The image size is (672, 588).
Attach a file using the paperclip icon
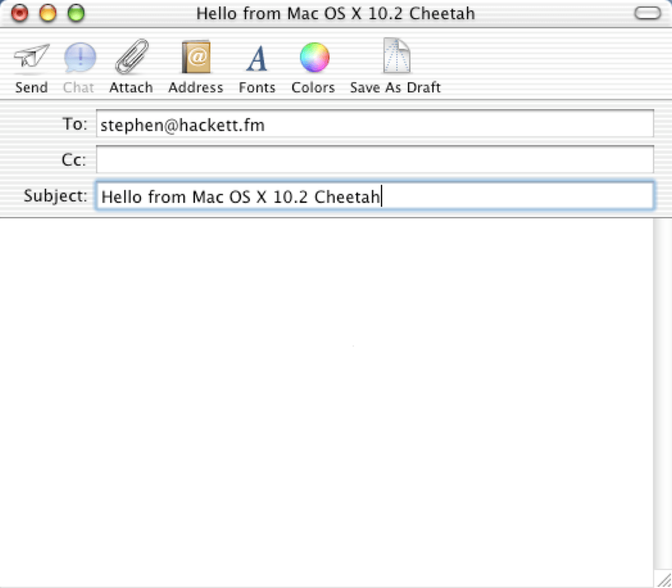coord(131,66)
